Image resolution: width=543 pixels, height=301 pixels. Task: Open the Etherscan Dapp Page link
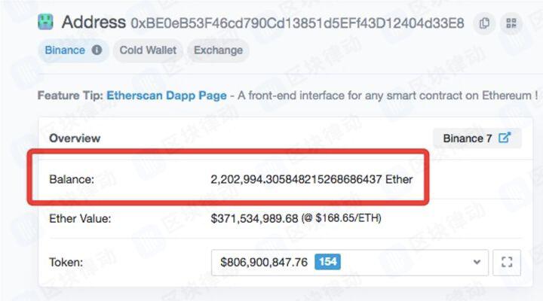click(x=167, y=96)
